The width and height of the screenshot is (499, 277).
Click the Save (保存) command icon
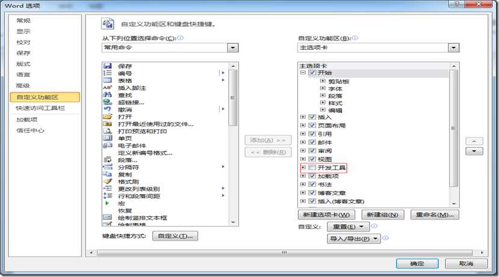tap(108, 66)
